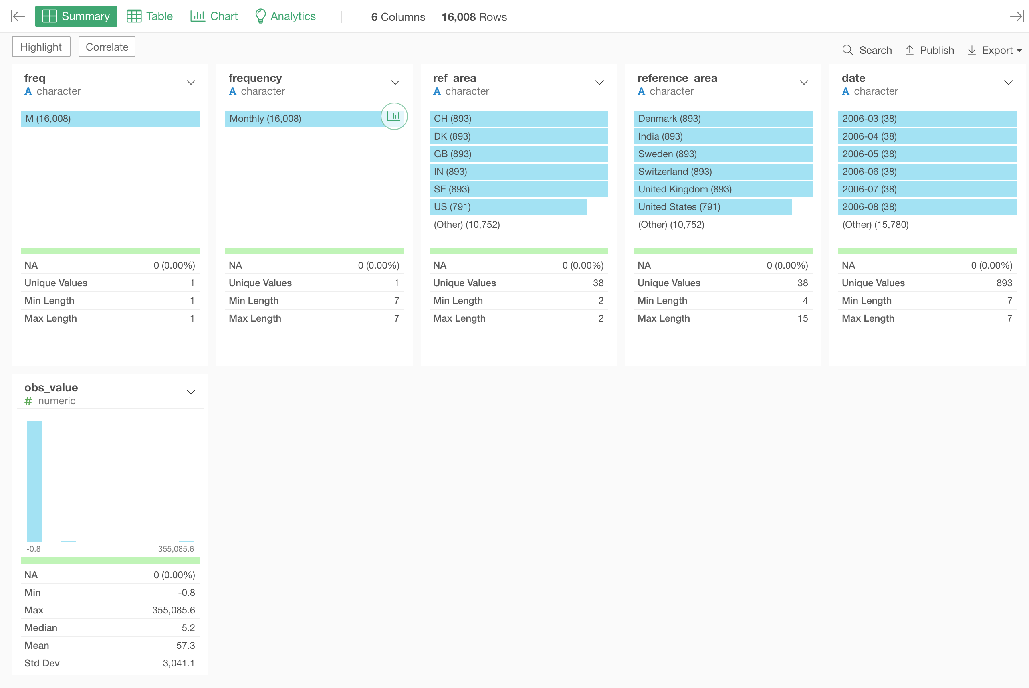Click the Publish upload icon
The height and width of the screenshot is (688, 1029).
point(909,50)
